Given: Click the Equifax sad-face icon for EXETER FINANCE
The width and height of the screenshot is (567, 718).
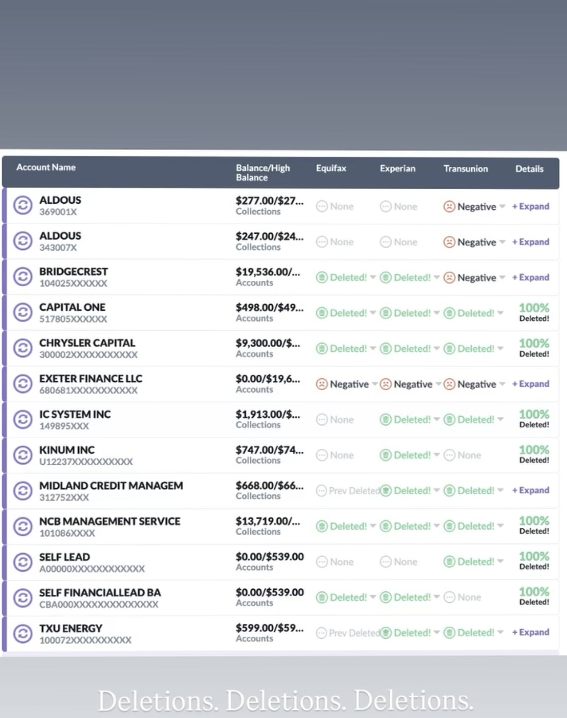Looking at the screenshot, I should point(322,384).
